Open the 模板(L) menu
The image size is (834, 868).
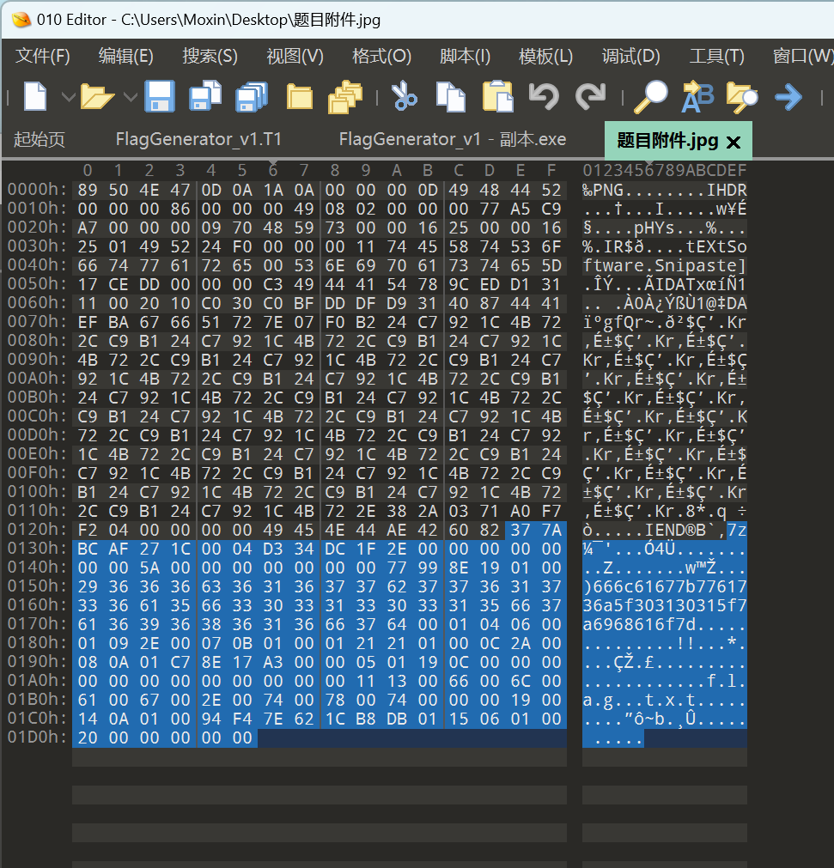[x=545, y=56]
